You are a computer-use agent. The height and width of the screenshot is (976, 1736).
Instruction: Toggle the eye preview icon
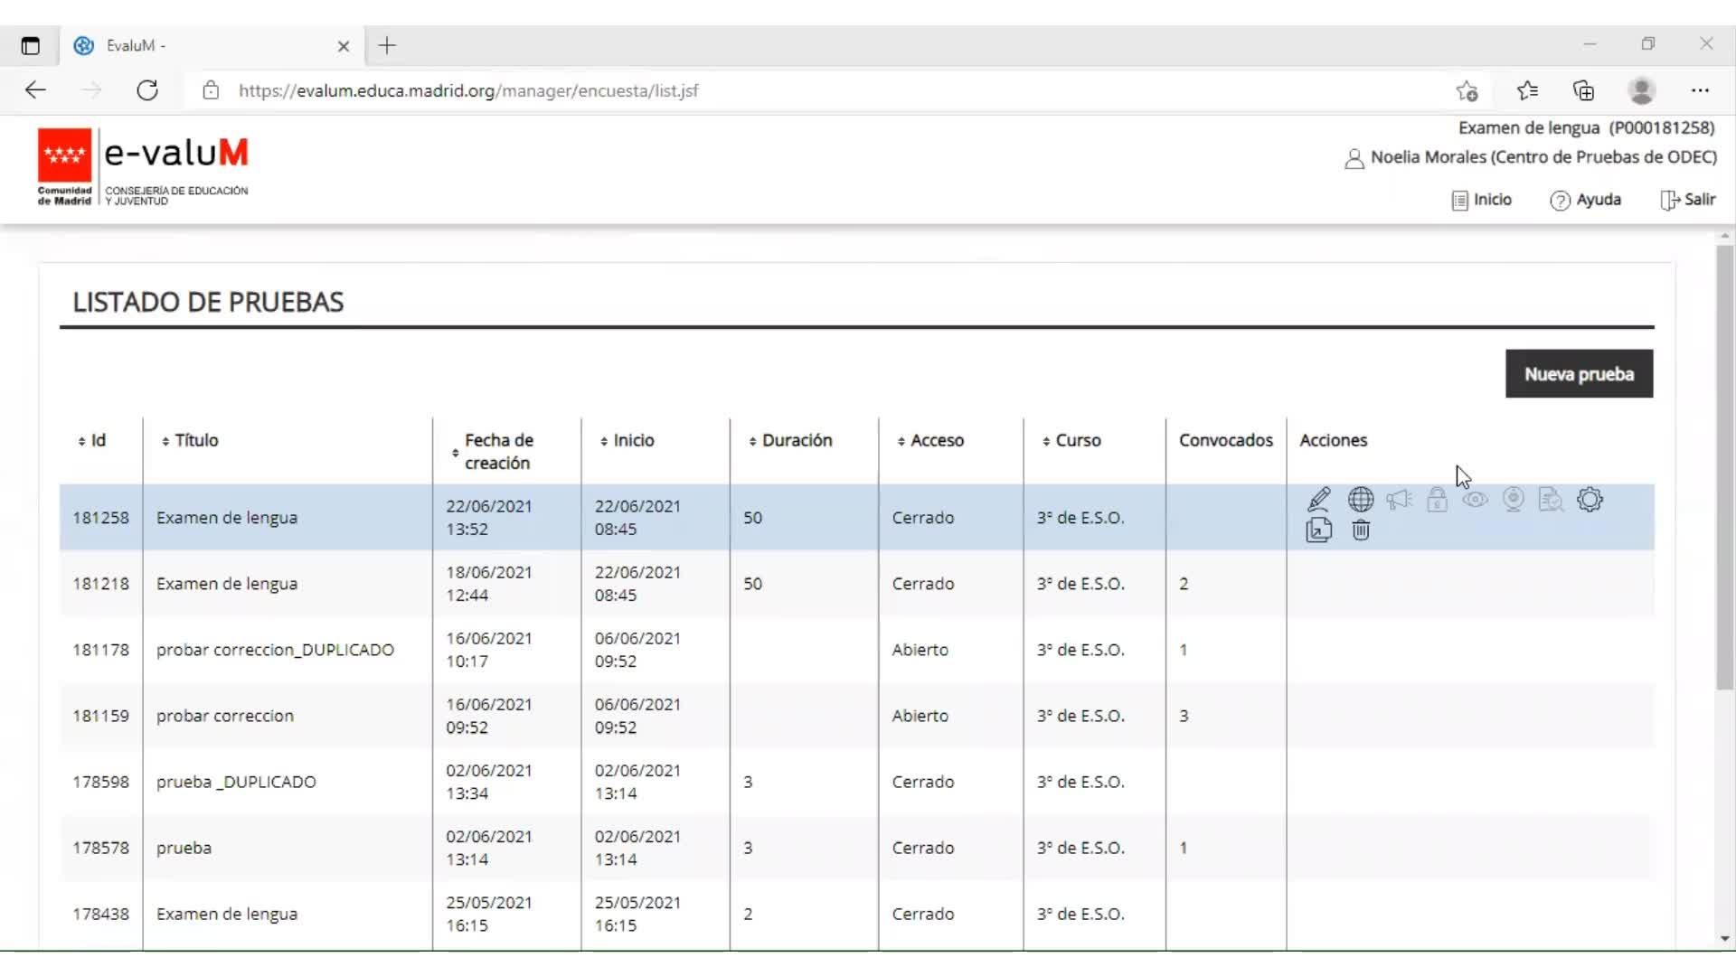pos(1475,500)
